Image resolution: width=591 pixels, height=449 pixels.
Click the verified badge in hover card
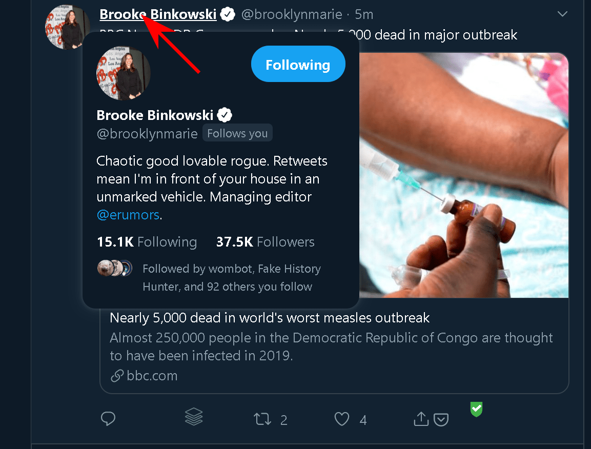226,115
